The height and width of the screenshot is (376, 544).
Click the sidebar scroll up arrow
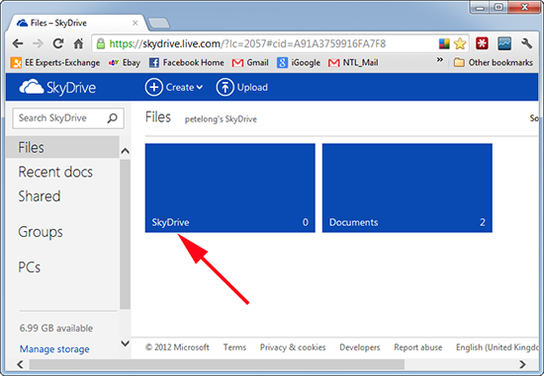coord(126,151)
